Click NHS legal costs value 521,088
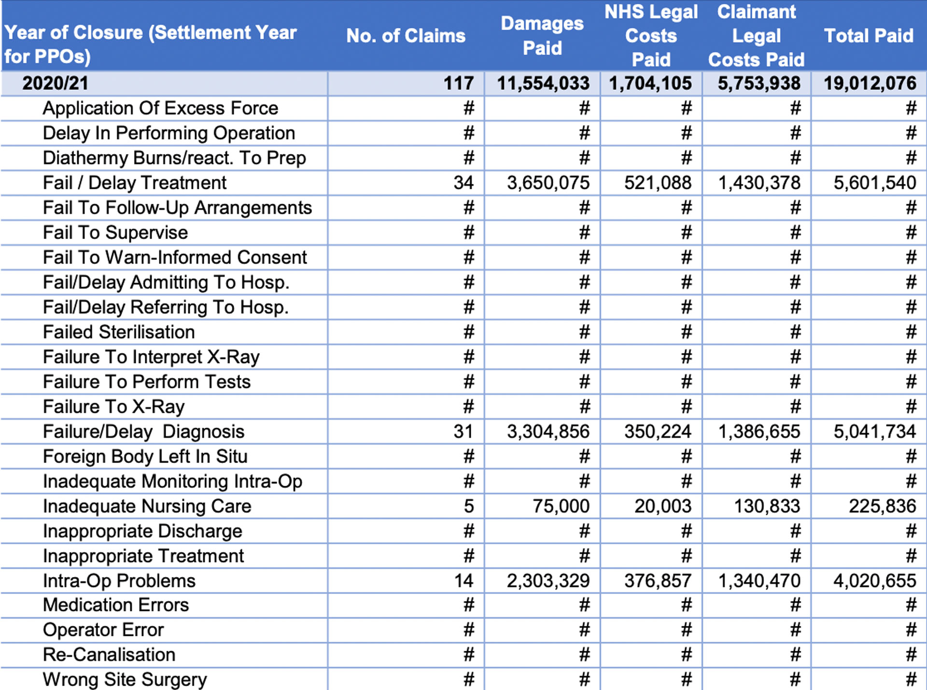This screenshot has height=690, width=927. 658,183
